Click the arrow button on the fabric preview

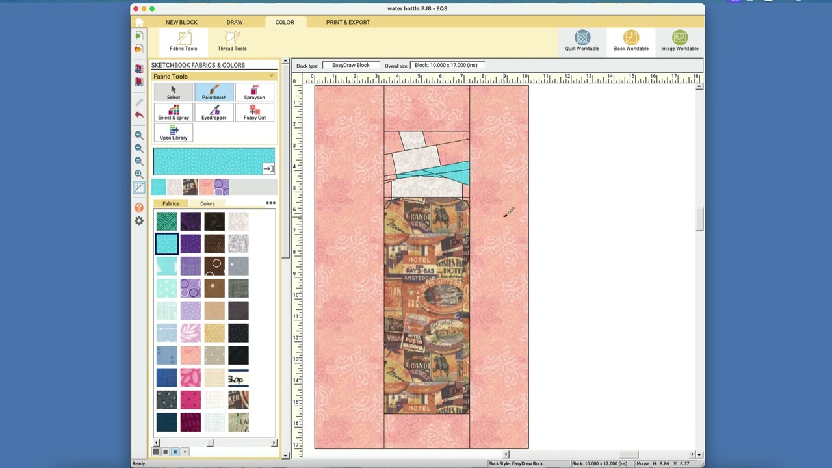click(268, 169)
